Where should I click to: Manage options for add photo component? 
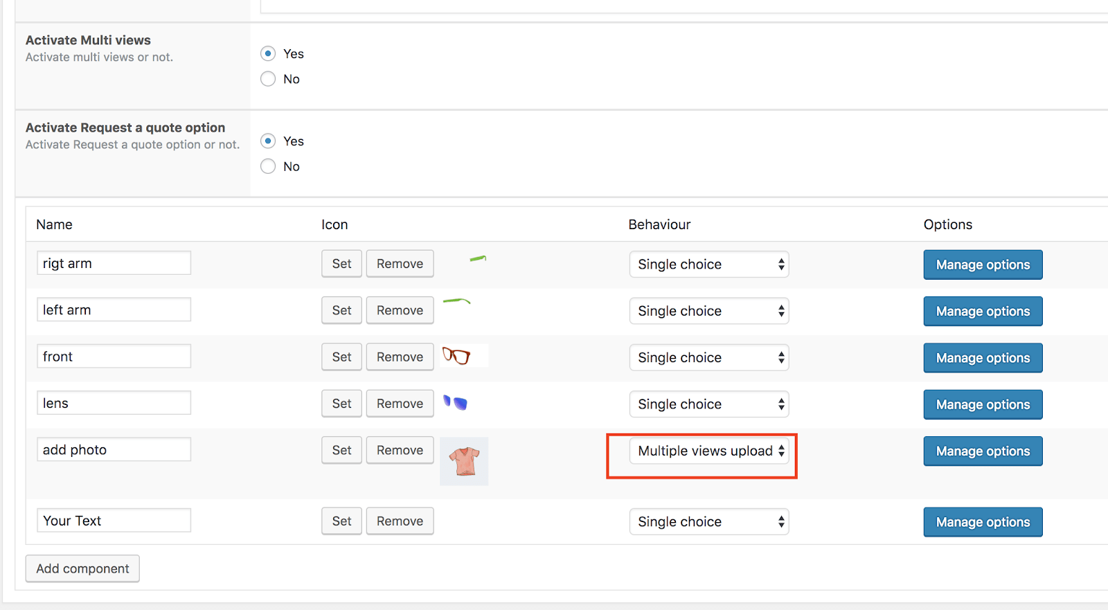[x=983, y=451]
